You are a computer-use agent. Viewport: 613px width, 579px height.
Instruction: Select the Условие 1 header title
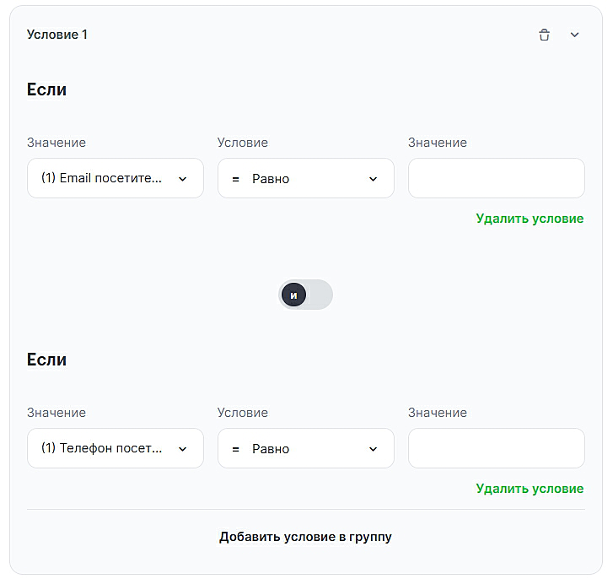coord(57,35)
